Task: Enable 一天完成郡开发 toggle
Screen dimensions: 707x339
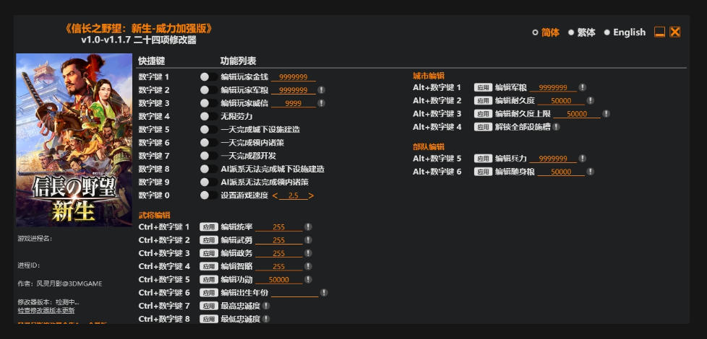Action: (209, 156)
